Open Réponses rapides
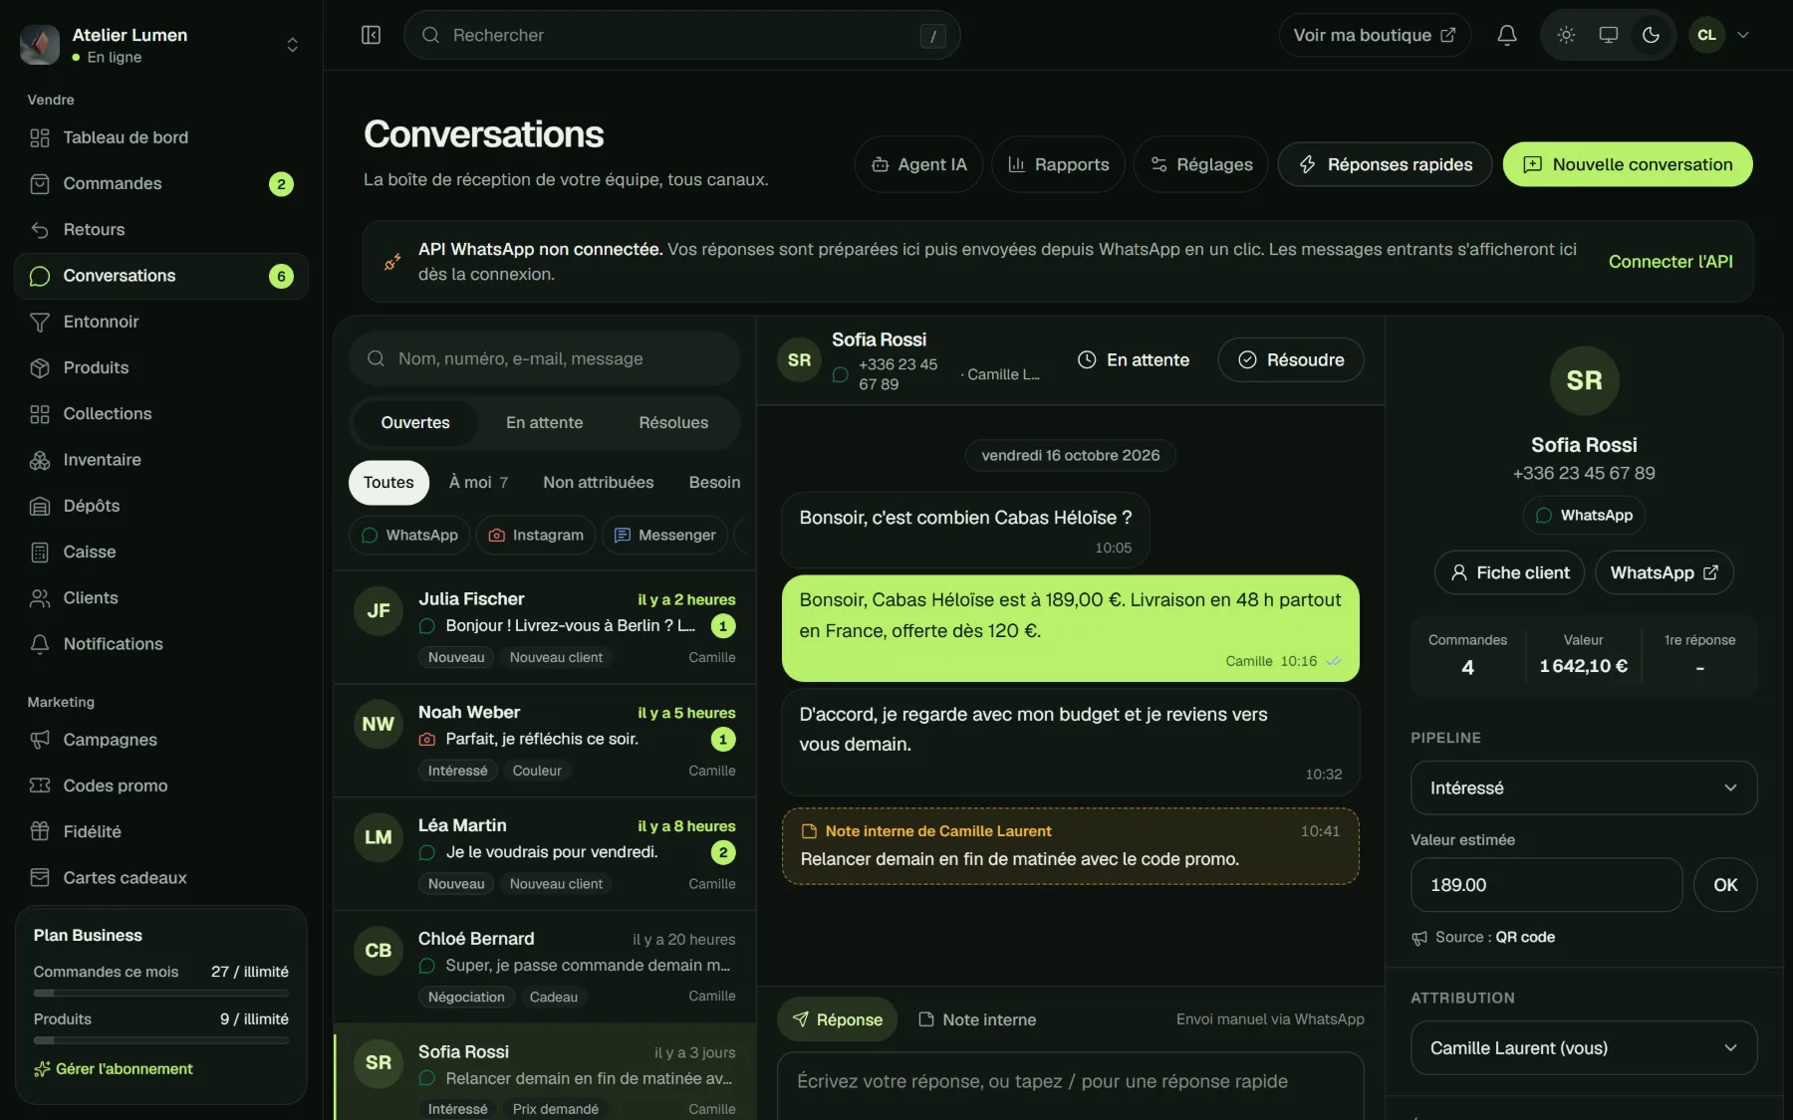 [1385, 164]
